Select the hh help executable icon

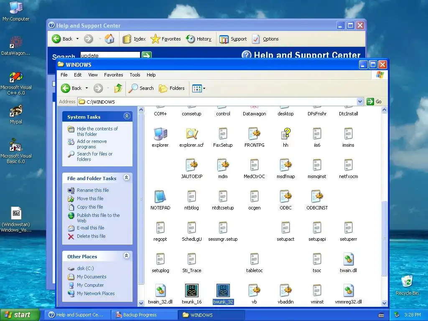pos(285,134)
